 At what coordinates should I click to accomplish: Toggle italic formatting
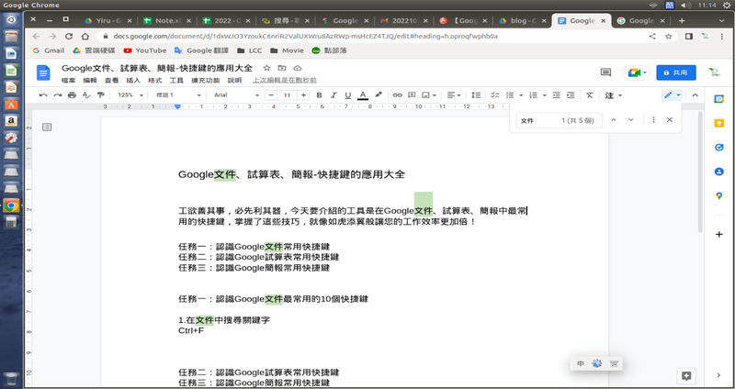tap(333, 95)
